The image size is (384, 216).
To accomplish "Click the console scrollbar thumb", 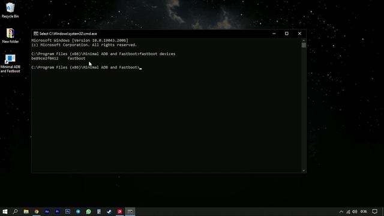I will 304,45.
